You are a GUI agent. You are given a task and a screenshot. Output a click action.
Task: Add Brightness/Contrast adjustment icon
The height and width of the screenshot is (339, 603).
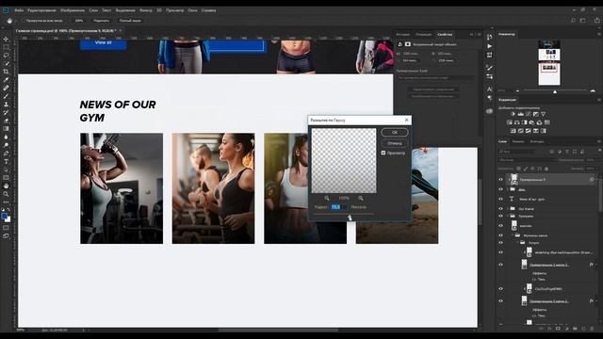tap(513, 114)
